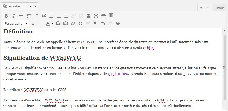This screenshot has width=228, height=111.
Task: Click the phrase What You See Is What You Get
Action: (65, 68)
